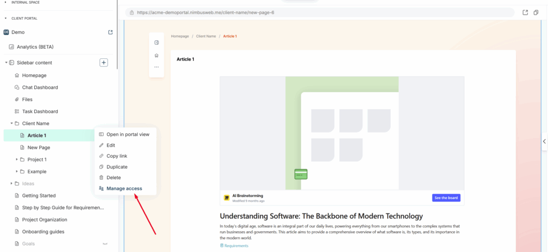Click the home icon in preview toolbar
The width and height of the screenshot is (548, 252).
pyautogui.click(x=156, y=55)
